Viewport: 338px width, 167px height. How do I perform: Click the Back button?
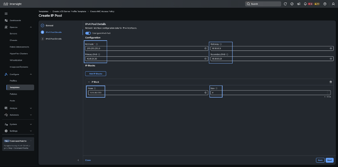320,160
